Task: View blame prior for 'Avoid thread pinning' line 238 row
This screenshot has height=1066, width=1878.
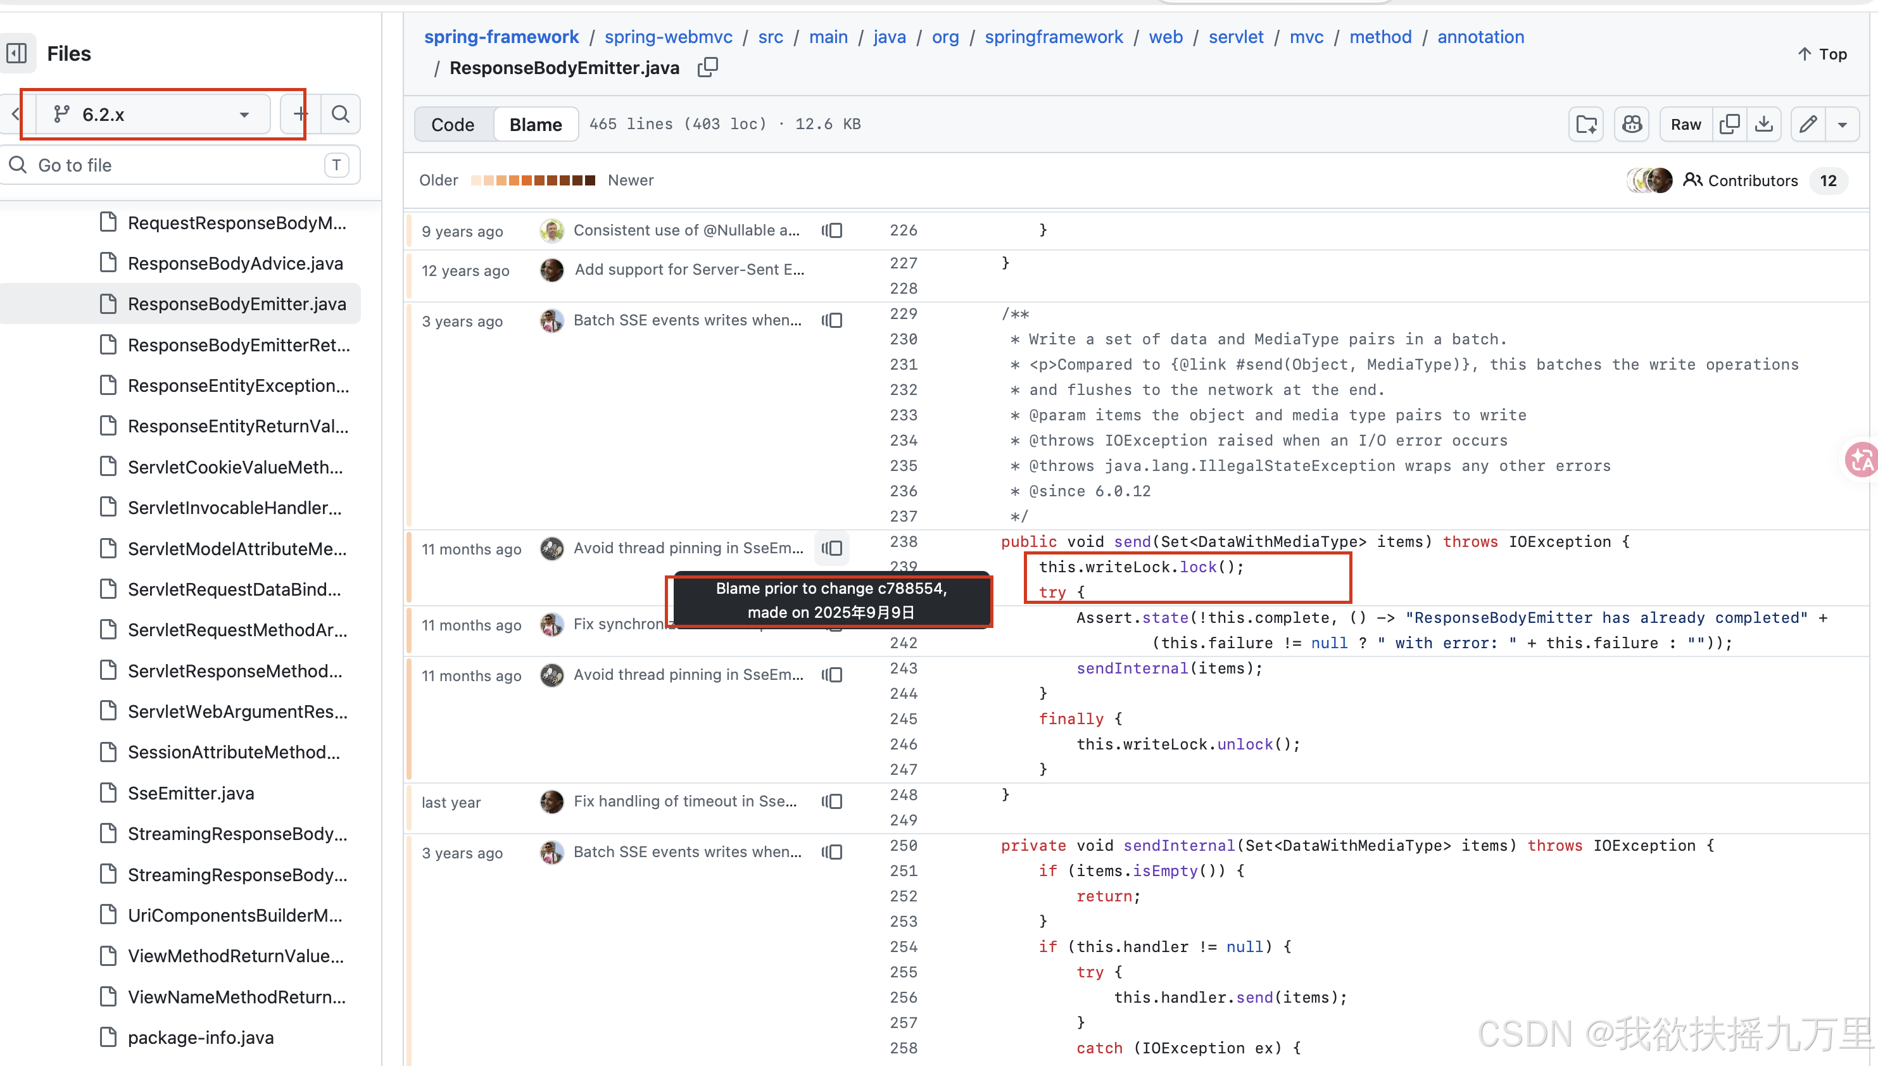Action: tap(832, 548)
